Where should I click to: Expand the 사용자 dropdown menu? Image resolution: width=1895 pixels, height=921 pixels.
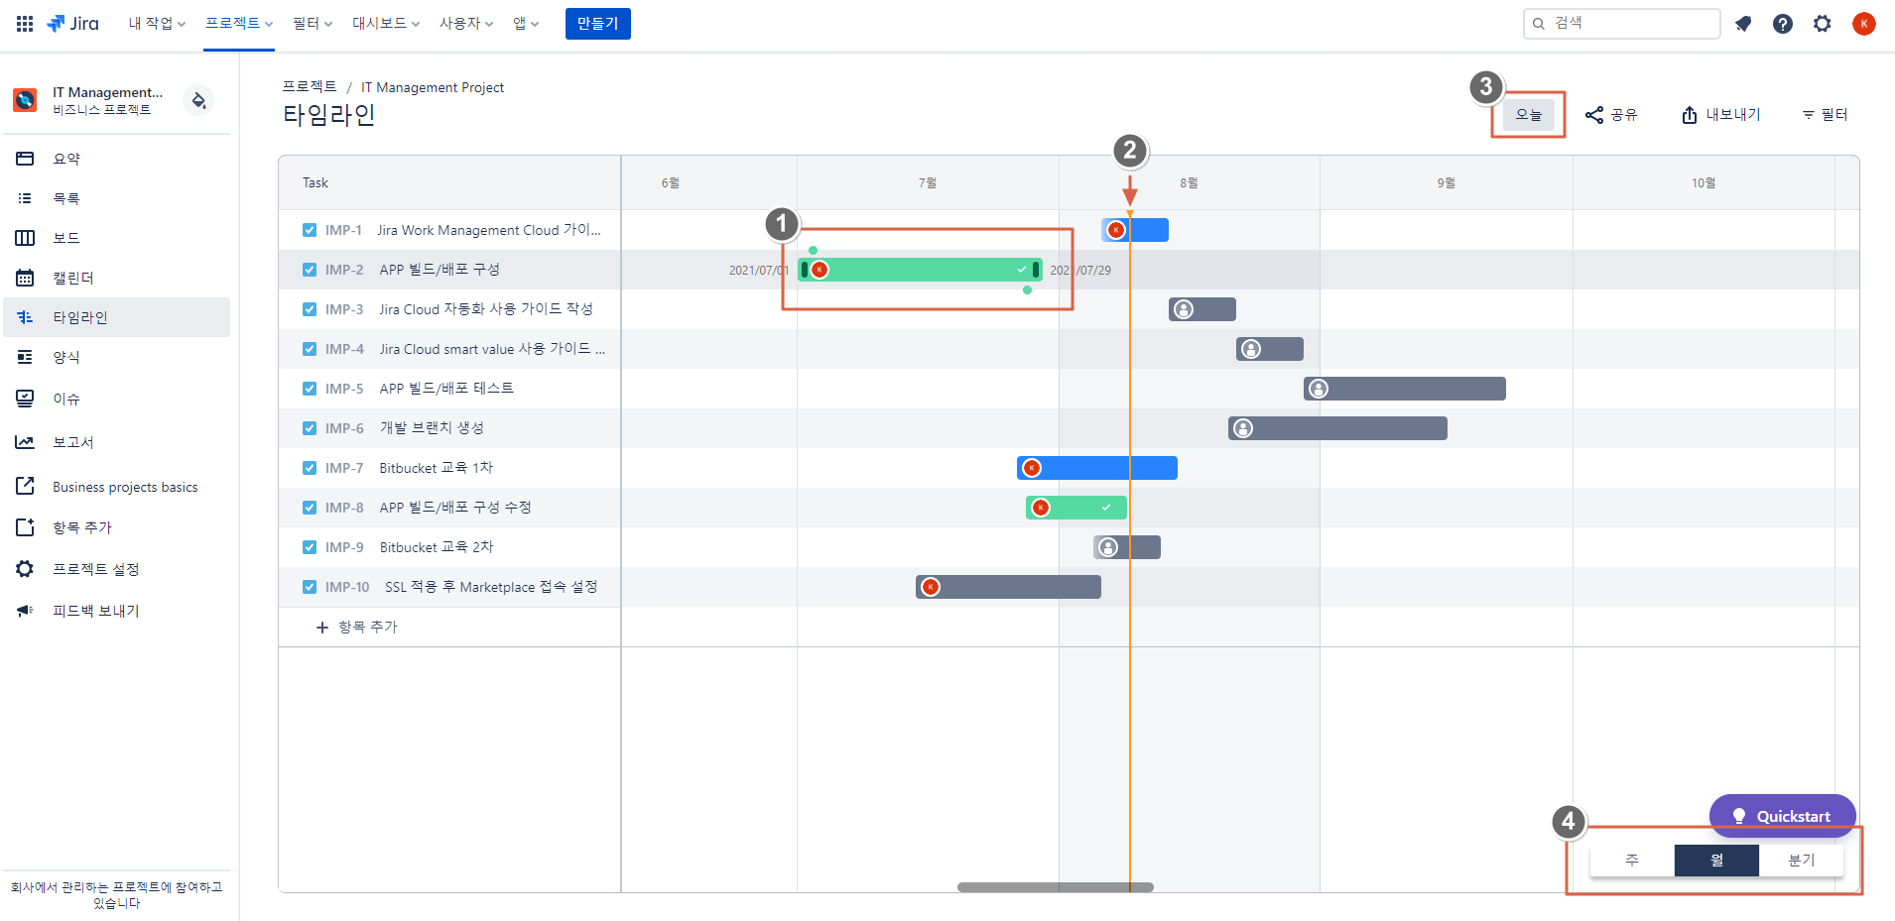466,24
